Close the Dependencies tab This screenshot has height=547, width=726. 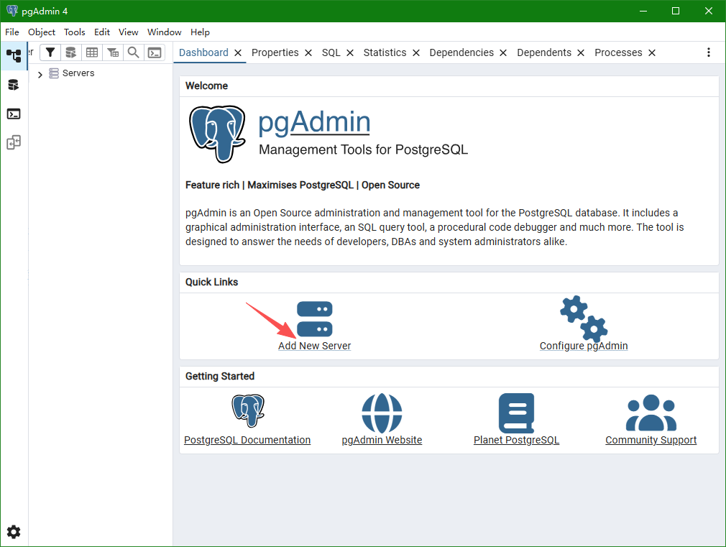tap(503, 52)
